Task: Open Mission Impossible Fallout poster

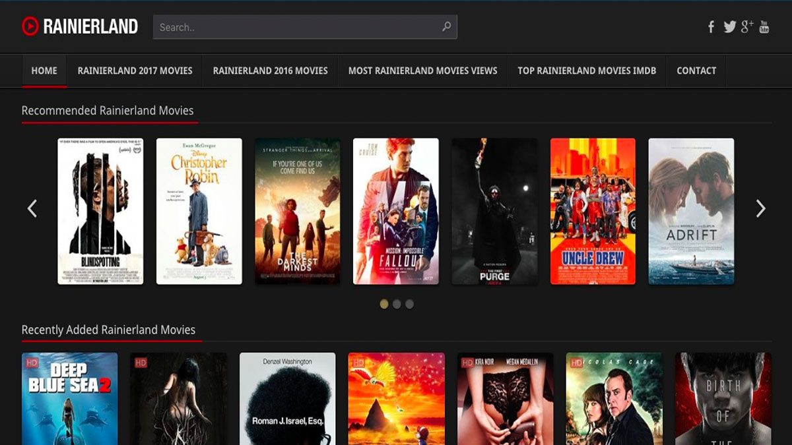Action: coord(396,211)
